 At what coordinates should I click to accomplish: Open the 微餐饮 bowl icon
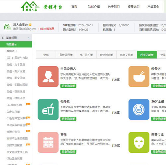139,77
